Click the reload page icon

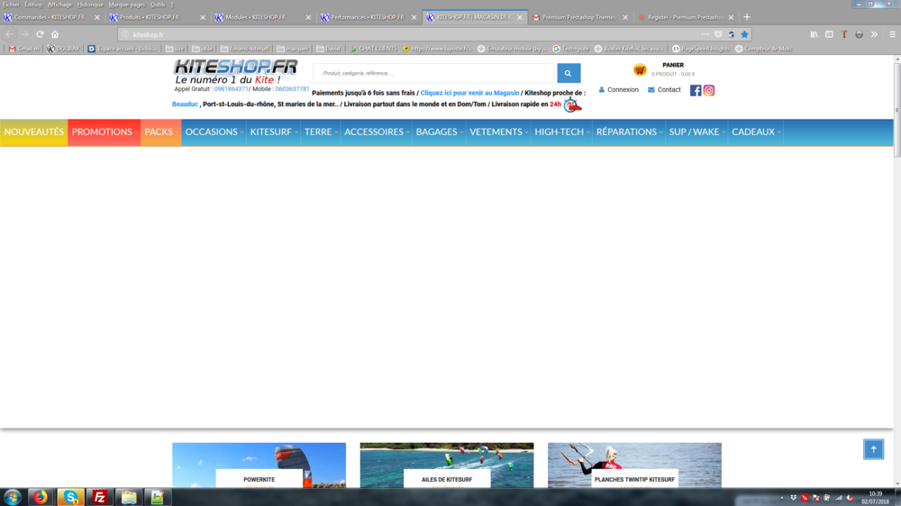(40, 34)
